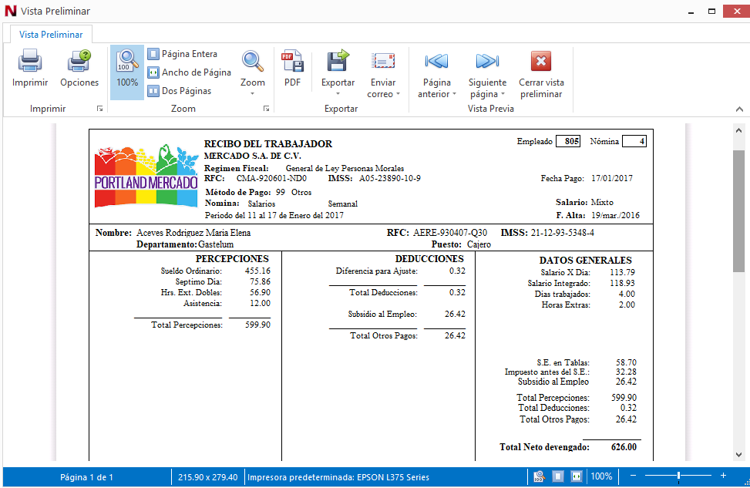Screen dimensions: 750x488
Task: Save the receipt as PDF
Action: (292, 69)
